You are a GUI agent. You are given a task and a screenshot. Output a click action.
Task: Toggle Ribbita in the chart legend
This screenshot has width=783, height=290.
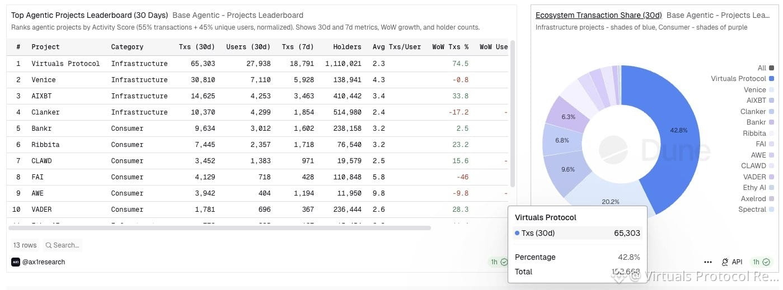point(758,133)
